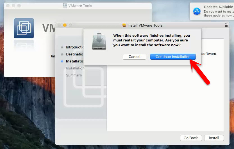Click the package icon in Install VMware Tools title
The width and height of the screenshot is (234, 149).
124,25
